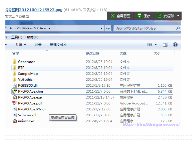Click 新建文件夹 in the toolbar
This screenshot has width=192, height=144.
pyautogui.click(x=58, y=45)
